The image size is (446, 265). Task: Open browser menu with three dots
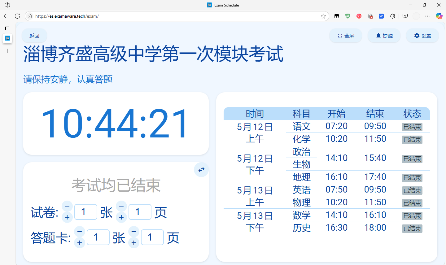(427, 16)
